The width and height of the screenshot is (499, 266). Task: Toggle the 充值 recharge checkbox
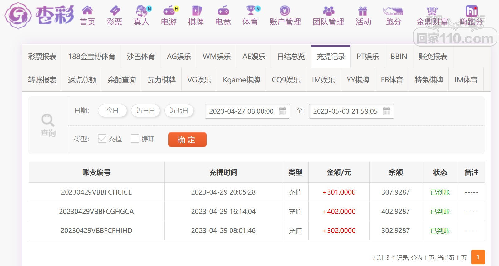102,139
